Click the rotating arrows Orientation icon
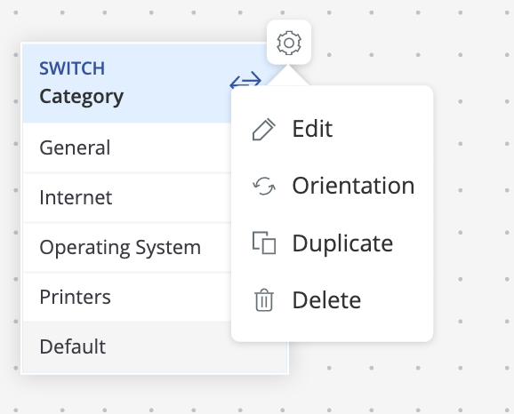This screenshot has width=514, height=414. [x=264, y=186]
